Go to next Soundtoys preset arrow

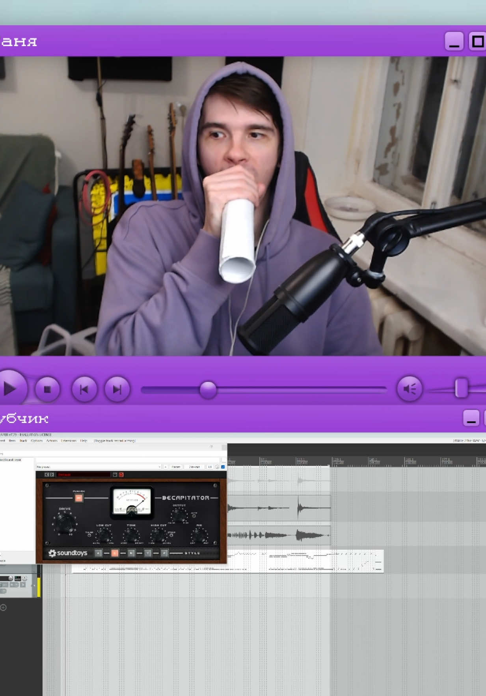point(52,475)
